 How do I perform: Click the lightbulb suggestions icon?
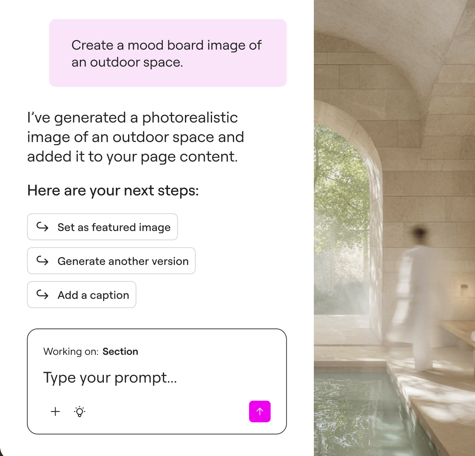click(80, 412)
